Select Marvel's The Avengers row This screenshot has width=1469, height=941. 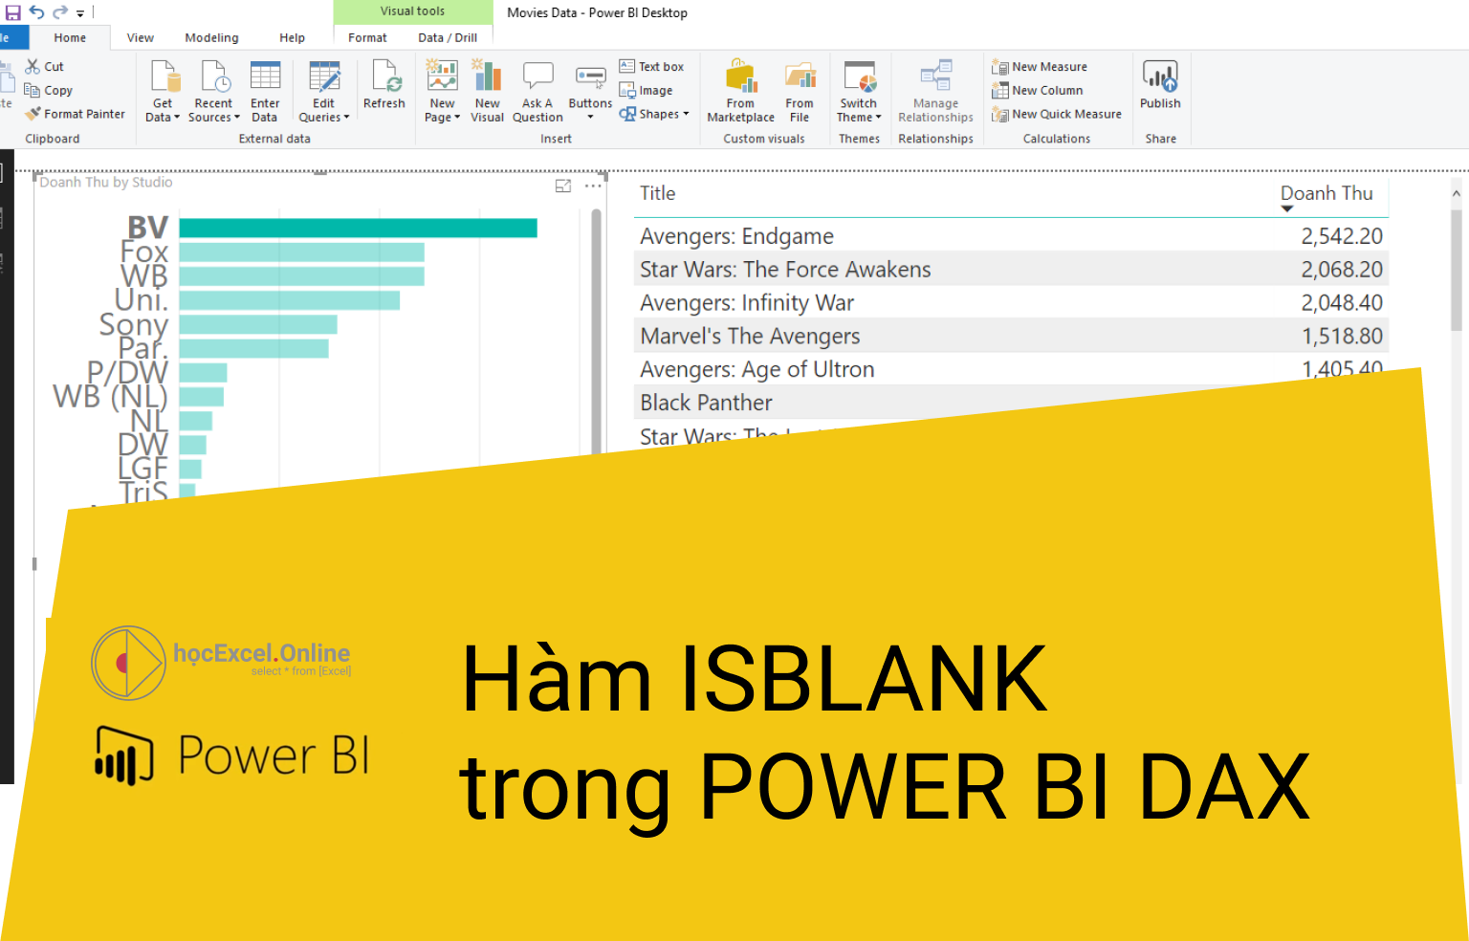tap(1011, 336)
